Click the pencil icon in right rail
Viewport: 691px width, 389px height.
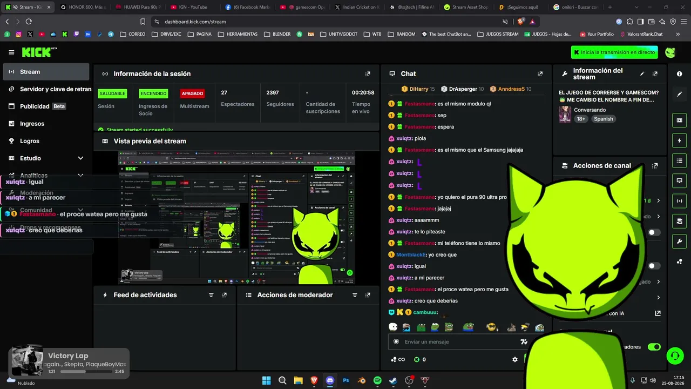tap(679, 94)
